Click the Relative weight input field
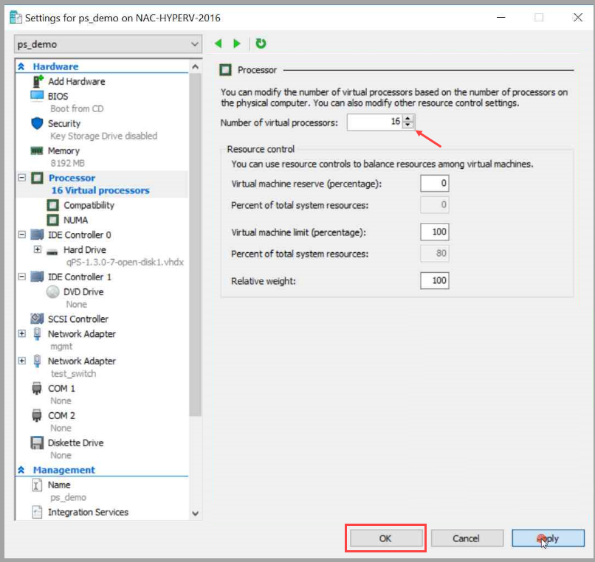Image resolution: width=595 pixels, height=562 pixels. click(x=434, y=281)
